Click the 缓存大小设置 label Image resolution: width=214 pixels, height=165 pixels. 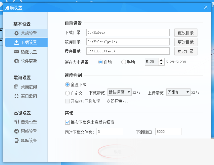76,62
